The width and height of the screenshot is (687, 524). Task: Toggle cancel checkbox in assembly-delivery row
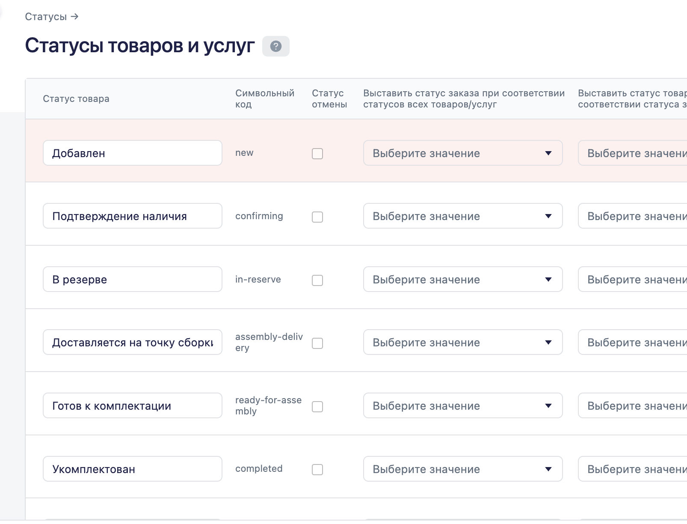coord(317,343)
